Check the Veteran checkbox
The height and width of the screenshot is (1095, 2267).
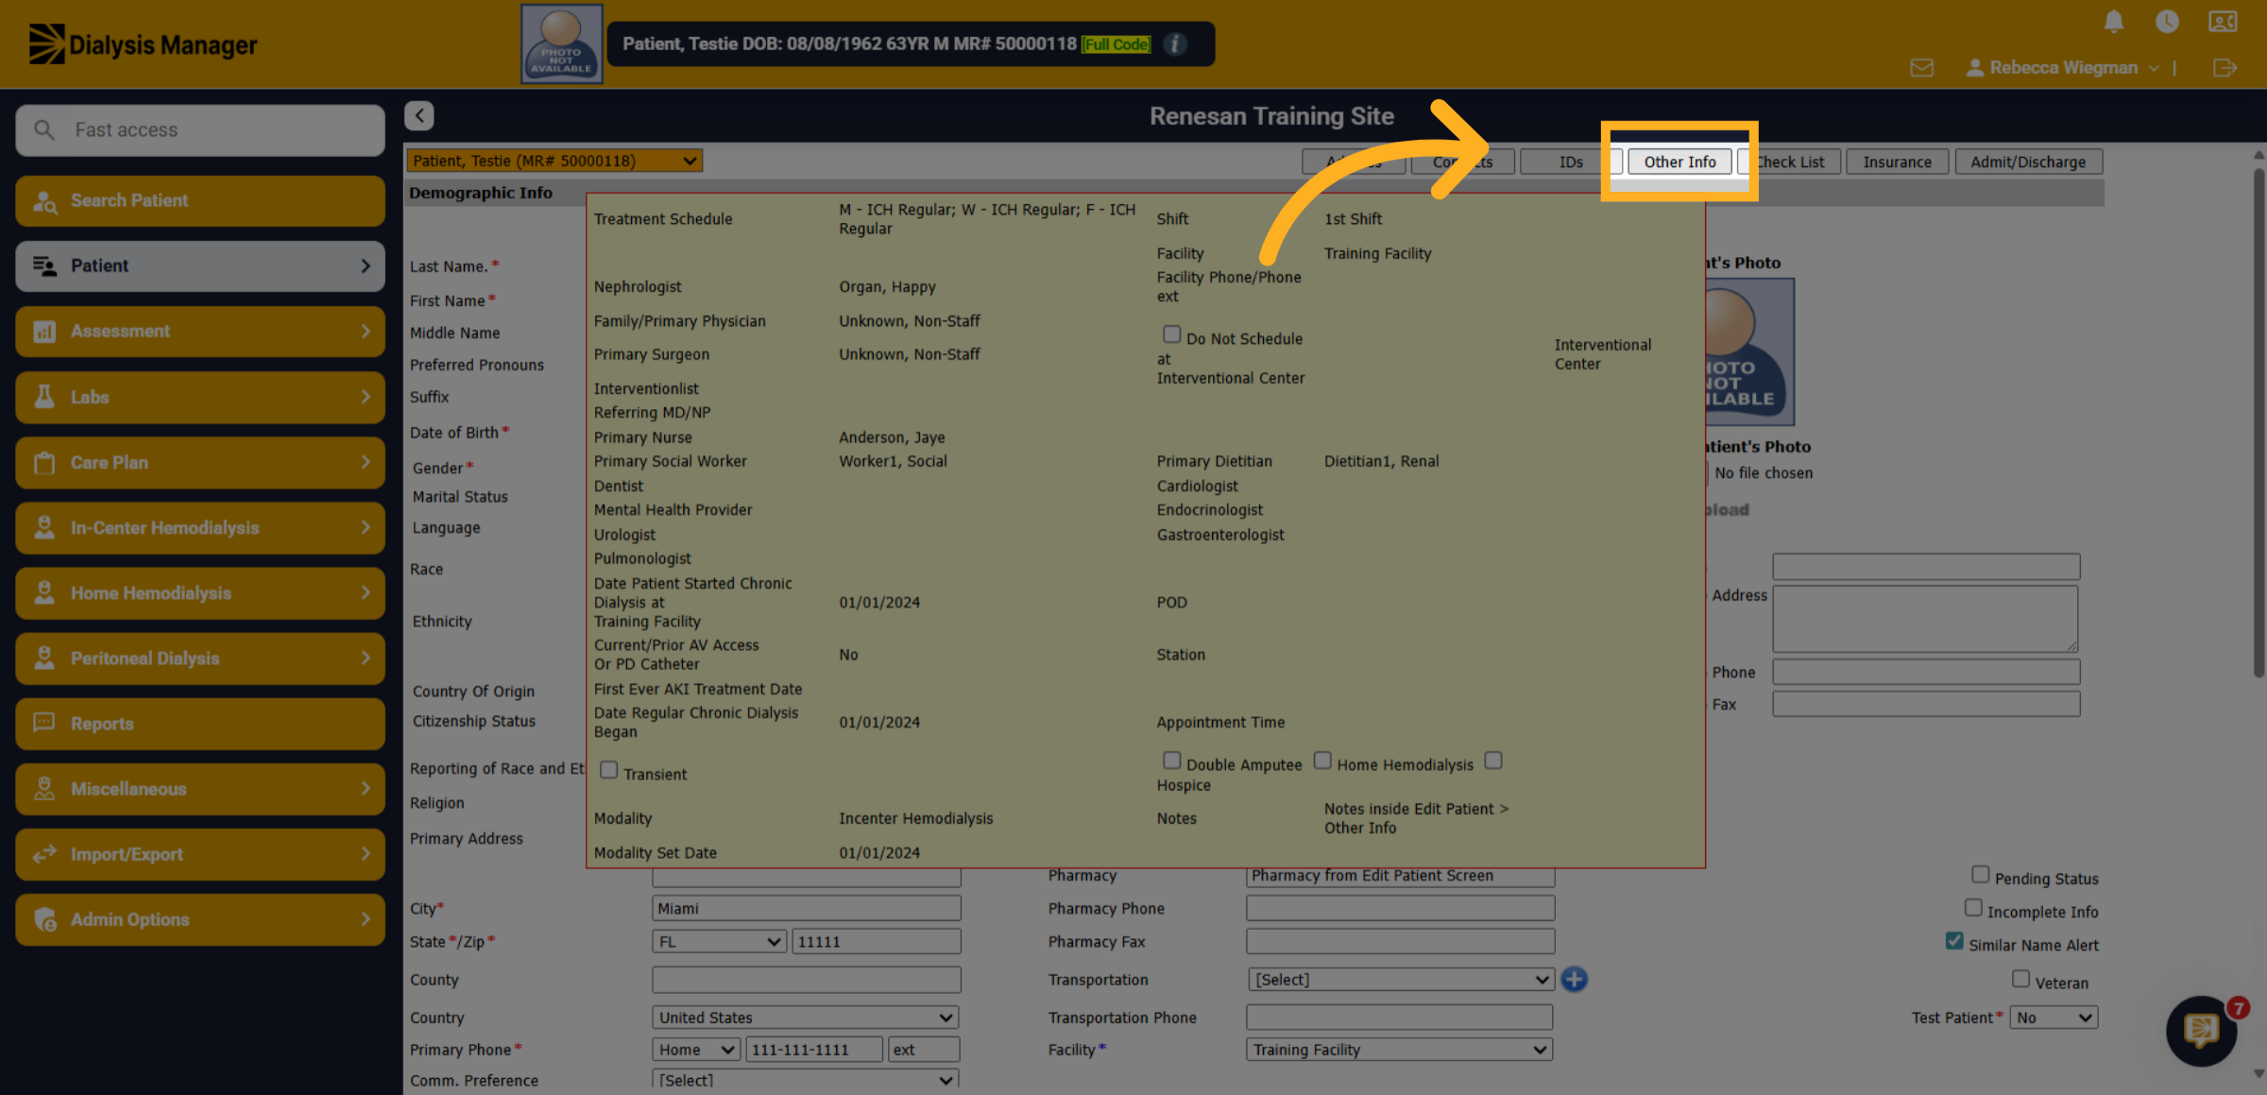click(2020, 979)
